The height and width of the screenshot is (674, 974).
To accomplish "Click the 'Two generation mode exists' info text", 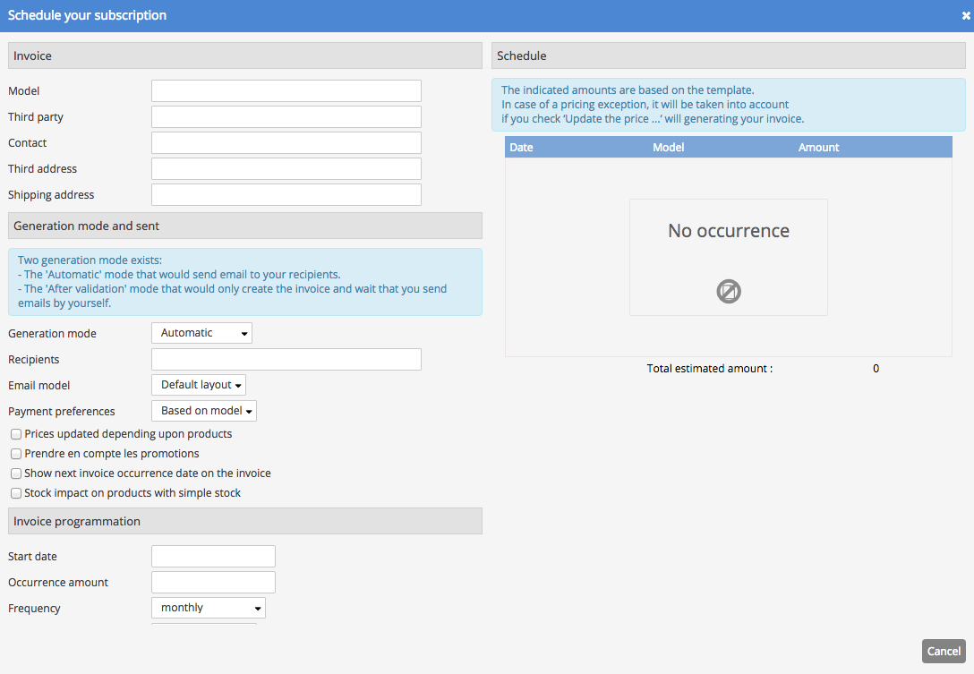I will point(245,282).
